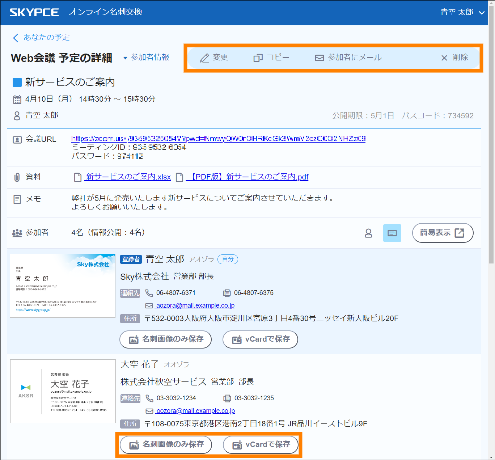495x460 pixels.
Task: Click the Web meeting URL link
Action: coord(218,139)
